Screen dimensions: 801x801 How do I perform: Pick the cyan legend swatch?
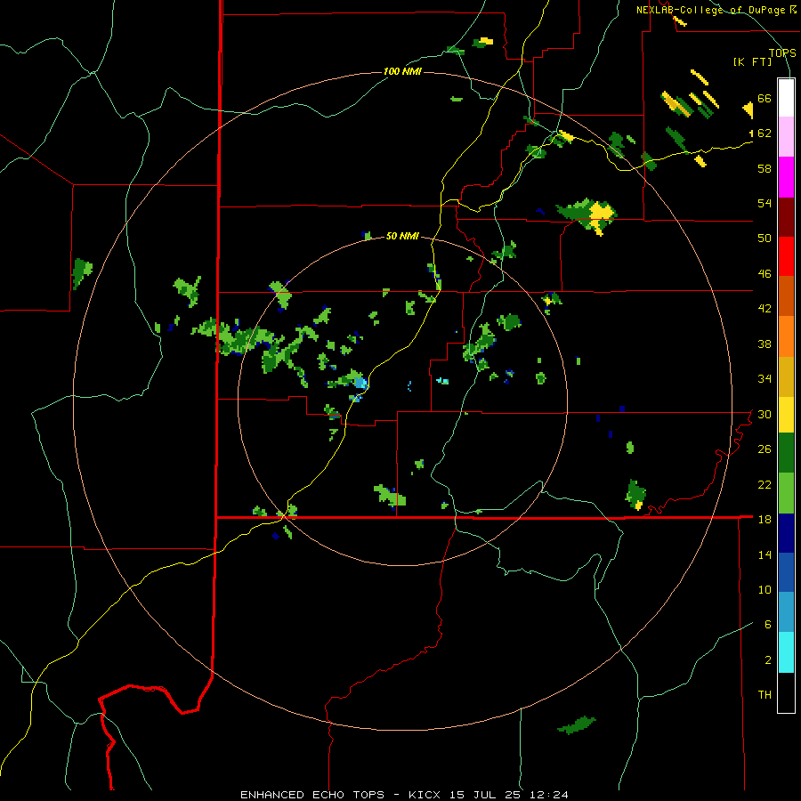pos(786,652)
